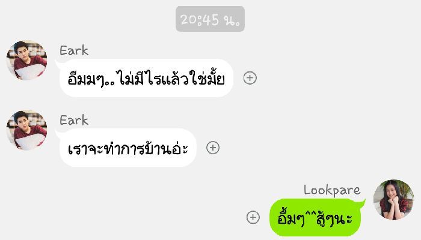Tap the plus icon next to the เราจะทำการบ้านอ่ะ bubble
Viewport: 421px width, 240px height.
coord(213,148)
